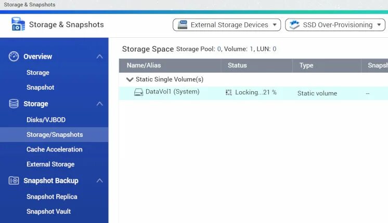Sort by the Status column header
The height and width of the screenshot is (223, 388).
tap(237, 65)
